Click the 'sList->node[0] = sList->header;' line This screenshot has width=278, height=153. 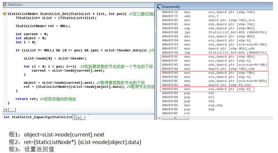tap(55, 59)
